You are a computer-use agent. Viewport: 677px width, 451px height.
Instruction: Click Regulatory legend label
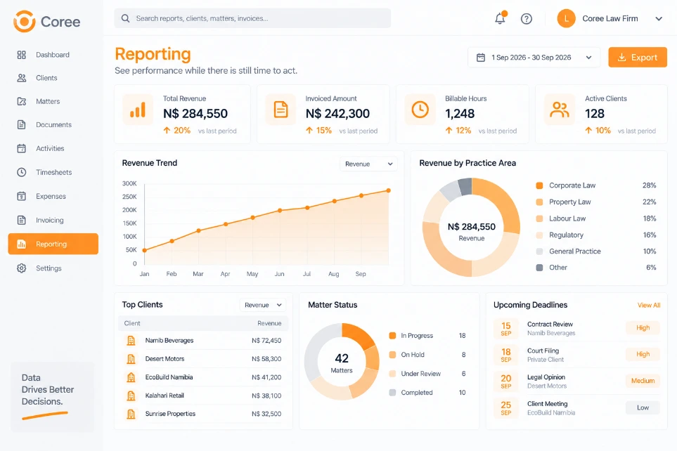point(566,235)
